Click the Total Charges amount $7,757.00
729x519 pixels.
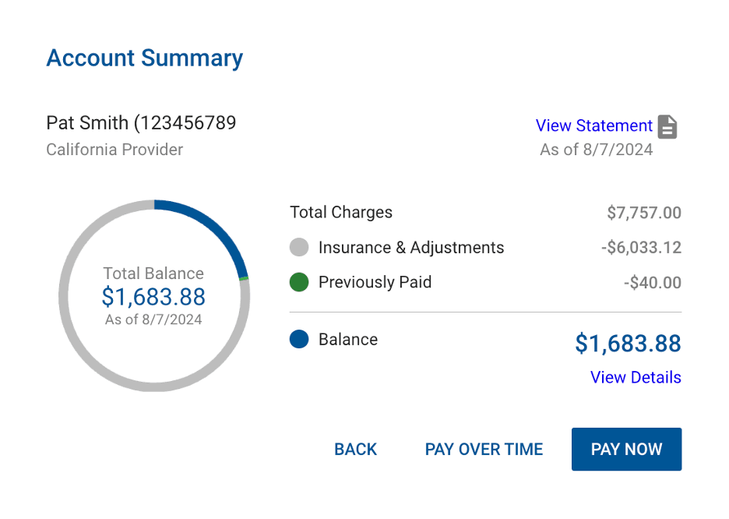click(x=643, y=212)
